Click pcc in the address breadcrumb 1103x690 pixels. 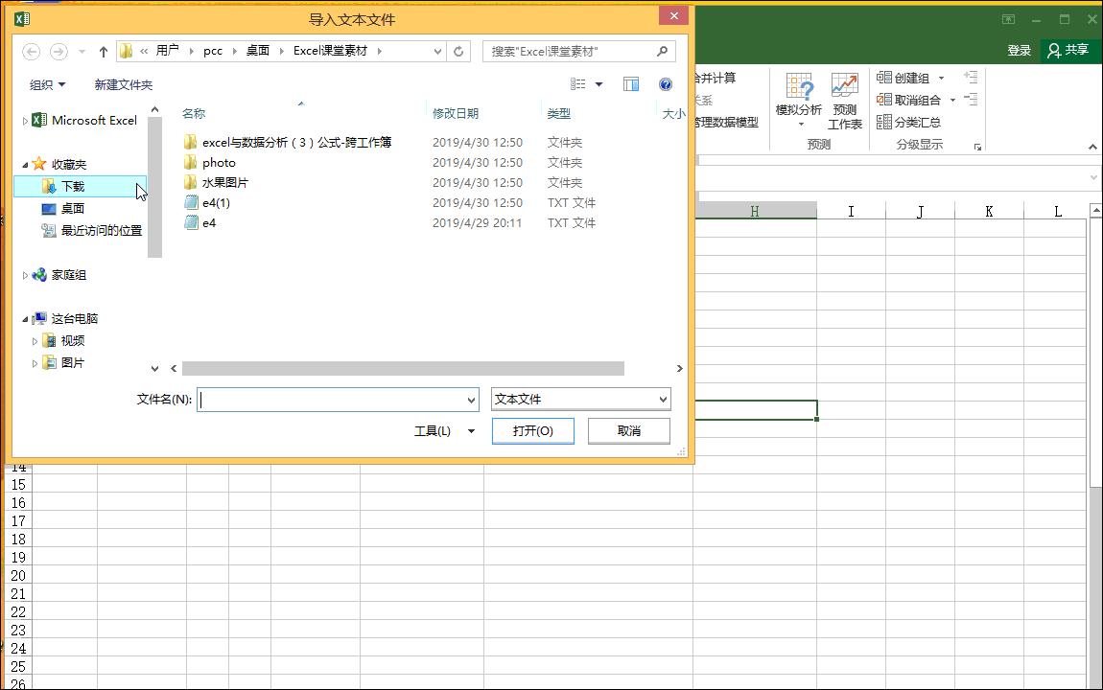pyautogui.click(x=212, y=51)
